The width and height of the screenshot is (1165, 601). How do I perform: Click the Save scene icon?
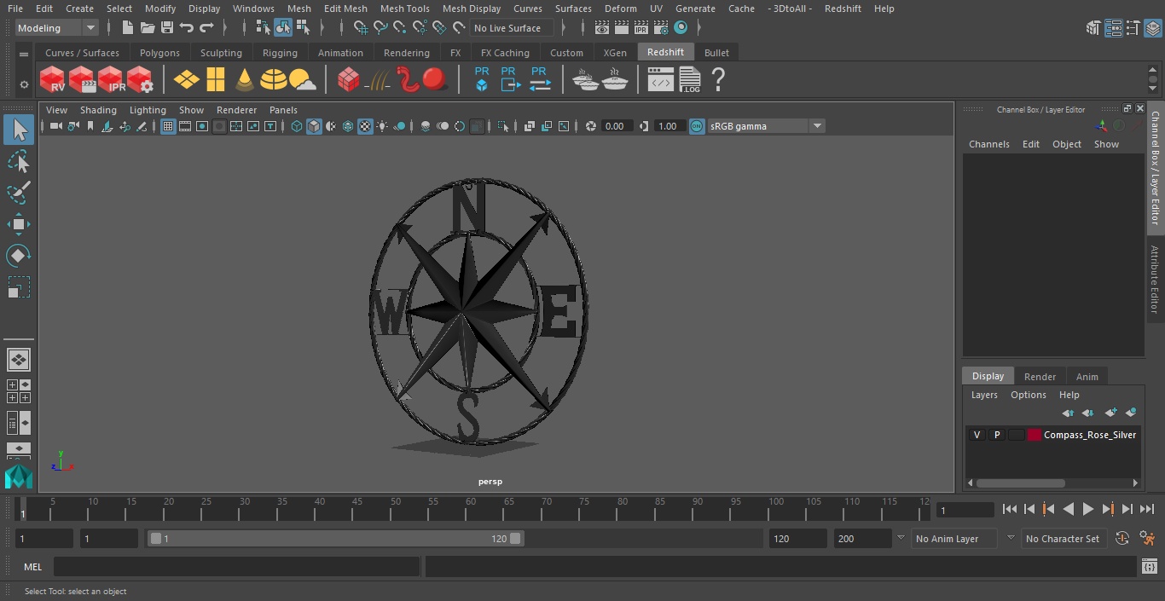pyautogui.click(x=167, y=28)
